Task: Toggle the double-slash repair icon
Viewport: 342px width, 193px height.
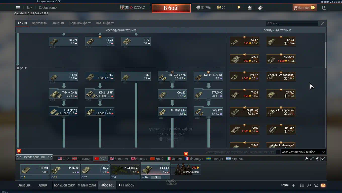Action: click(x=317, y=159)
